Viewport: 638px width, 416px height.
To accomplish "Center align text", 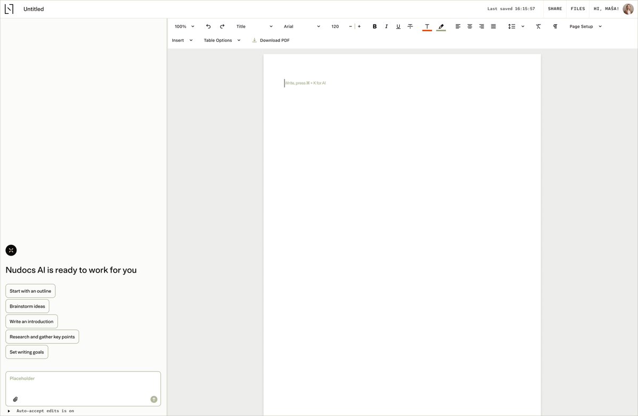I will (469, 27).
